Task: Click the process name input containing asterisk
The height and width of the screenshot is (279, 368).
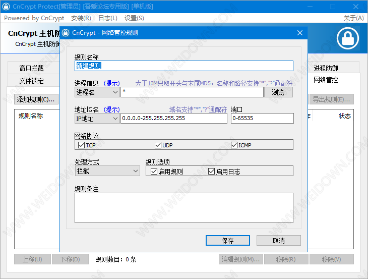Action: 192,92
